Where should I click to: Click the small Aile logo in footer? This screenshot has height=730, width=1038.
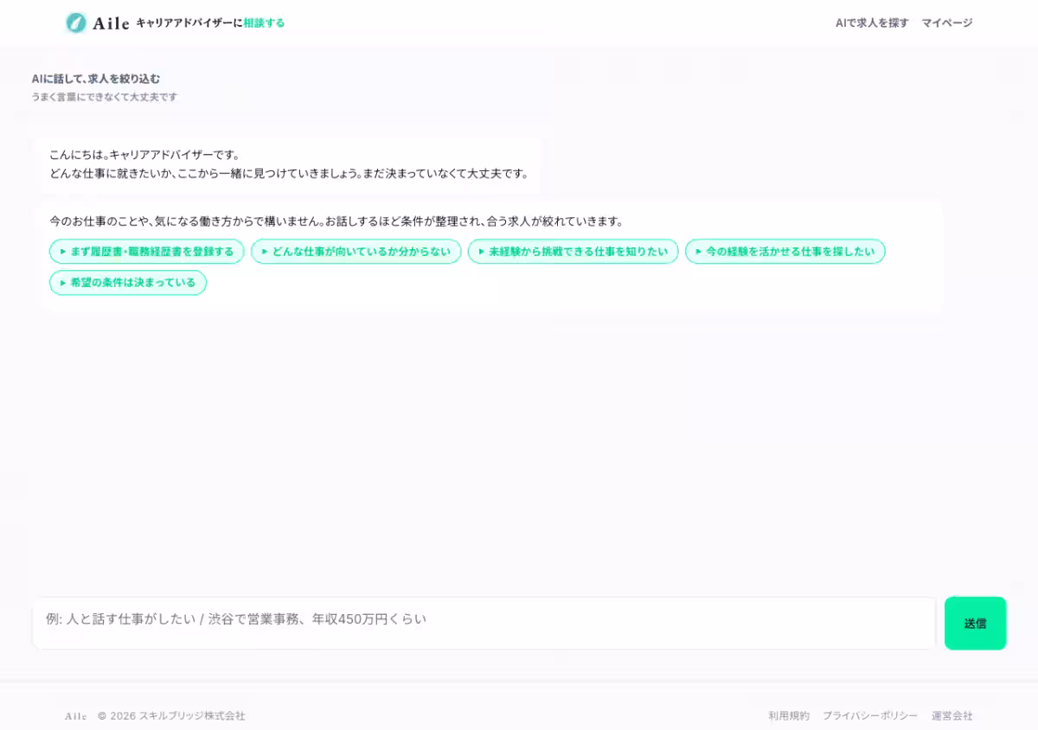point(76,716)
